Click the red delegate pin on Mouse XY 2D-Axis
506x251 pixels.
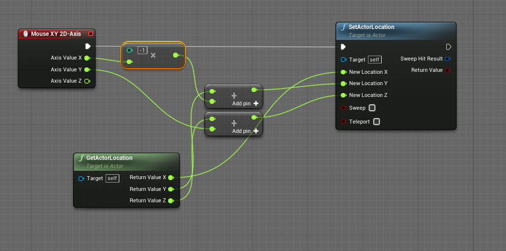(x=91, y=34)
